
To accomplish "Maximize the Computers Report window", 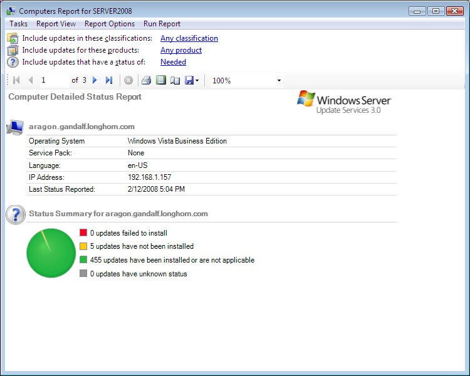I will (436, 11).
